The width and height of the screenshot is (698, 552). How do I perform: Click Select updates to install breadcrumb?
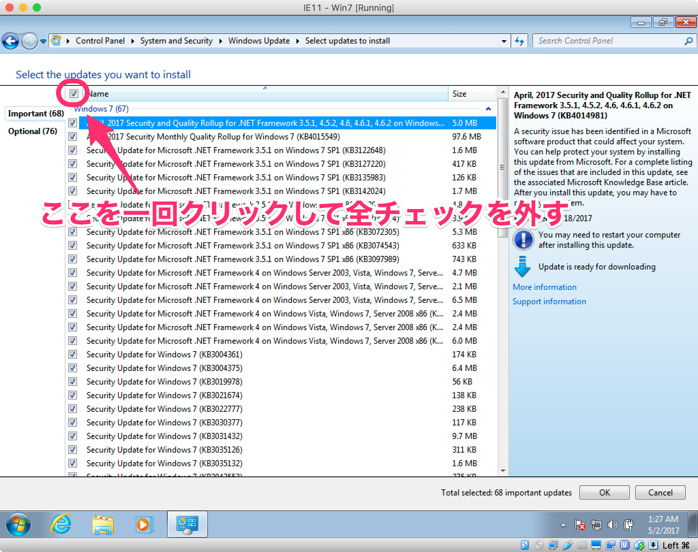pyautogui.click(x=347, y=41)
